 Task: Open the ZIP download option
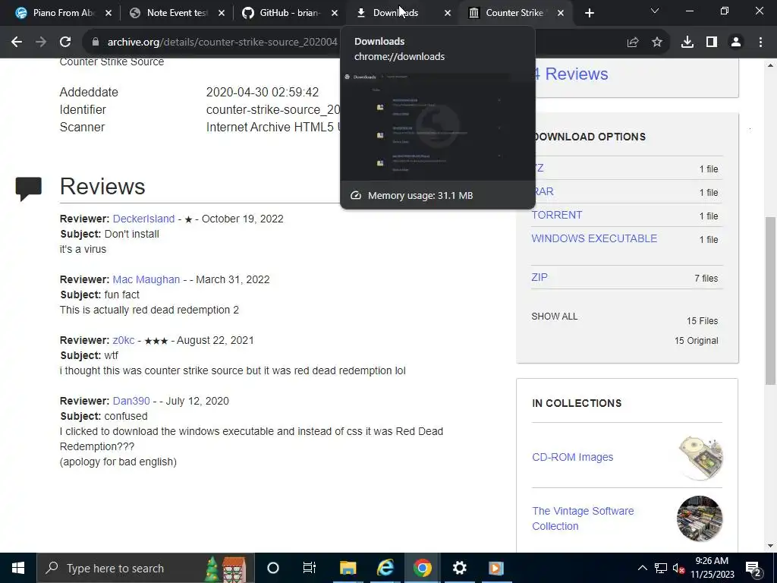pyautogui.click(x=539, y=277)
